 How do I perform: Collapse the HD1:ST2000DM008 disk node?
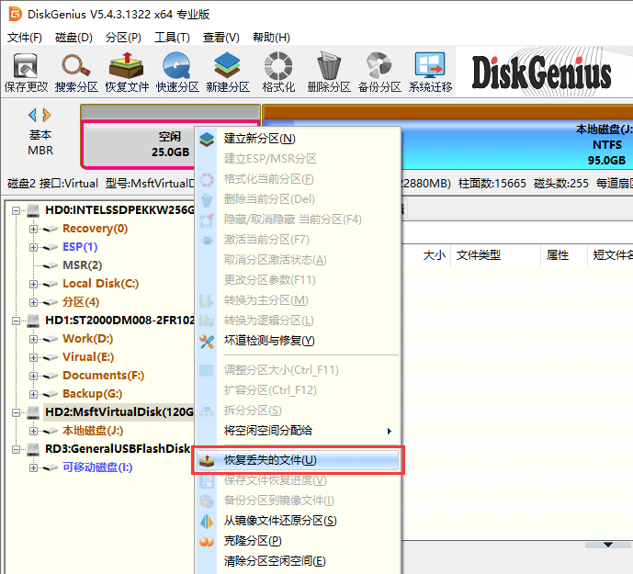click(16, 321)
